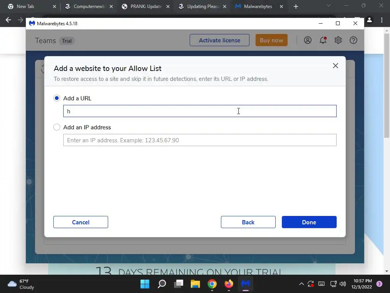Open the notifications bell icon
The height and width of the screenshot is (293, 390).
click(x=323, y=40)
